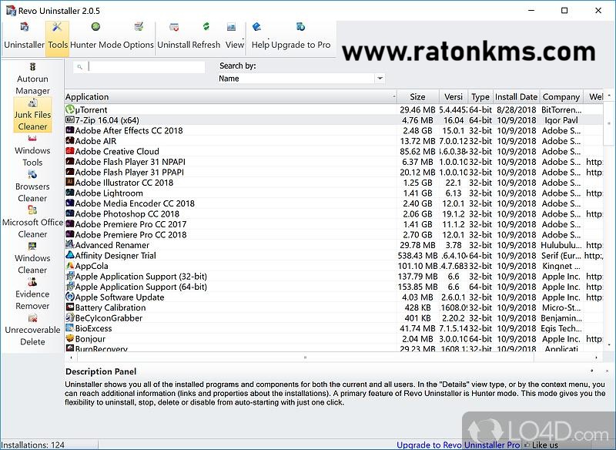The image size is (616, 450).
Task: Select the Adobe Lightroom entry
Action: click(x=333, y=193)
